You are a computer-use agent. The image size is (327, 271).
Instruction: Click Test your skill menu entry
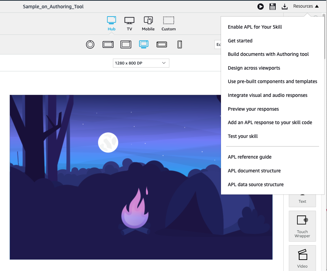click(x=243, y=136)
